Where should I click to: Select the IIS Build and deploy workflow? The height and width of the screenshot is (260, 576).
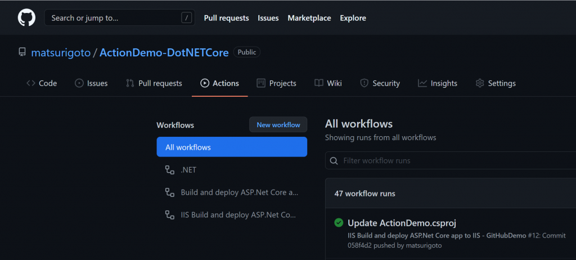(238, 214)
